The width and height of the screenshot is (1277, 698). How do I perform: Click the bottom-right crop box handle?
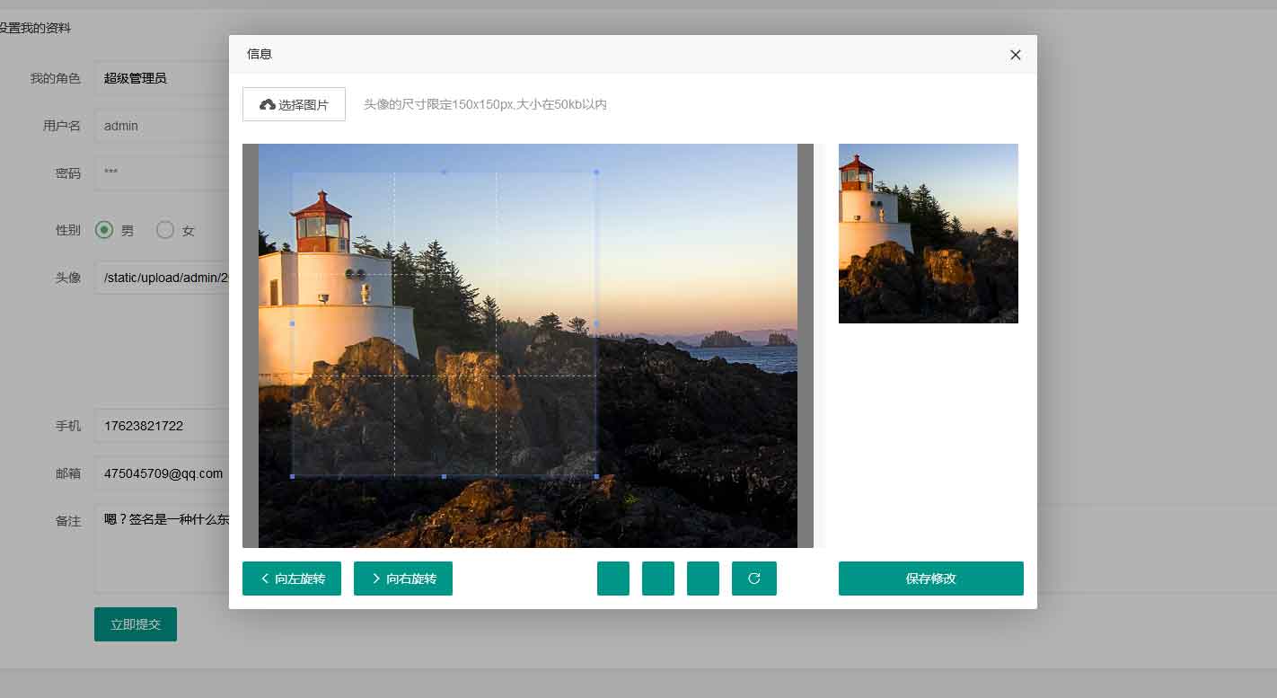click(596, 476)
